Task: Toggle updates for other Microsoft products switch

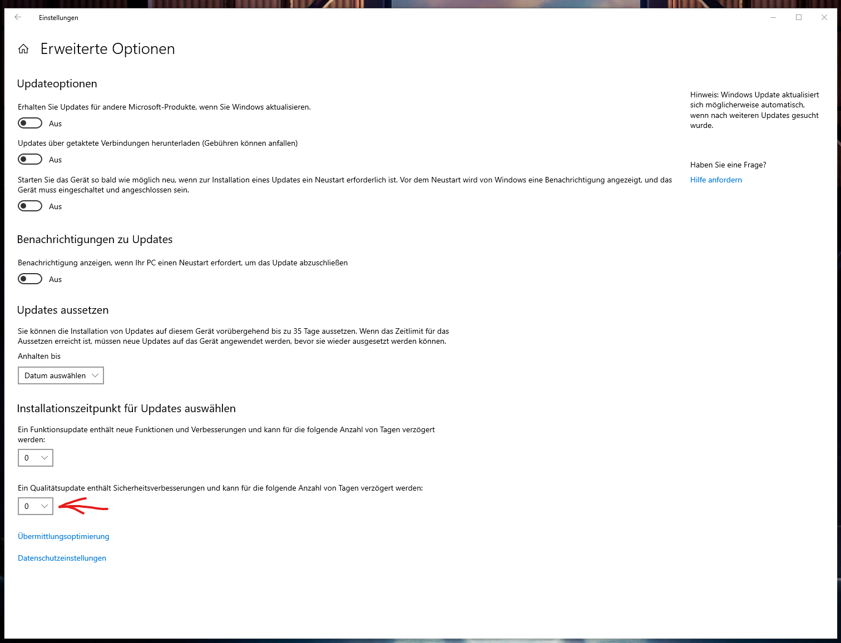Action: (30, 123)
